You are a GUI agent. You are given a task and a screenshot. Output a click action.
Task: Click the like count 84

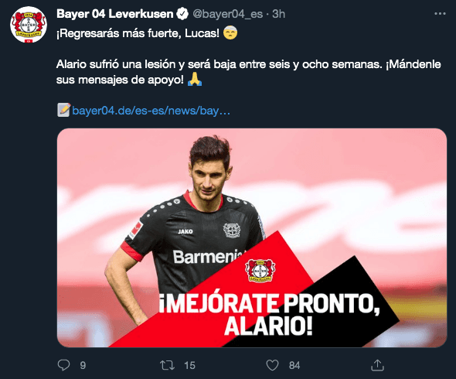294,365
